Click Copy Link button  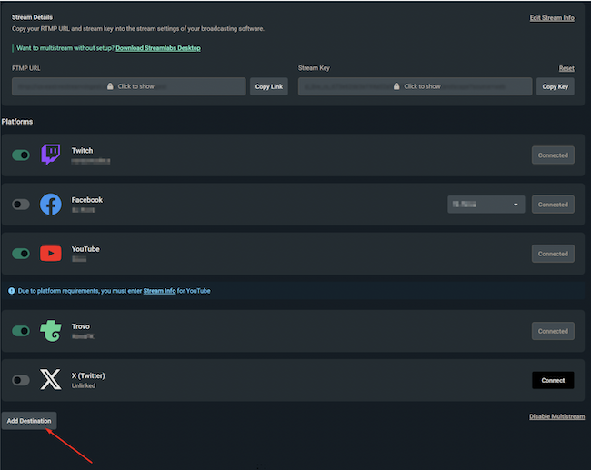(269, 86)
